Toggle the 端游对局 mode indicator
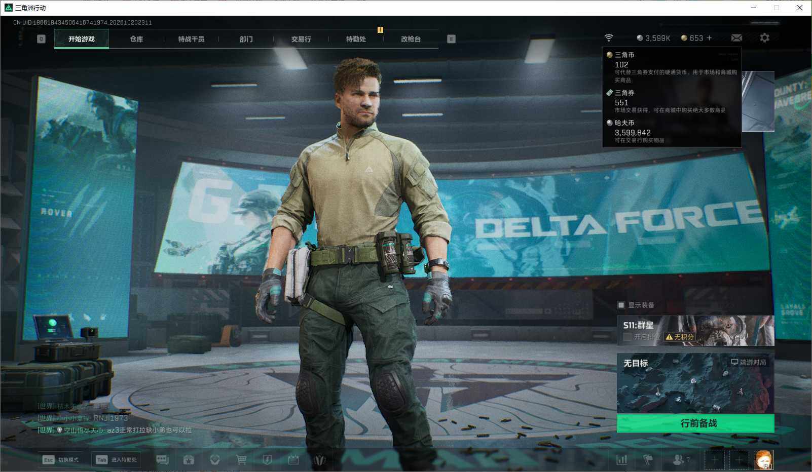 point(748,362)
